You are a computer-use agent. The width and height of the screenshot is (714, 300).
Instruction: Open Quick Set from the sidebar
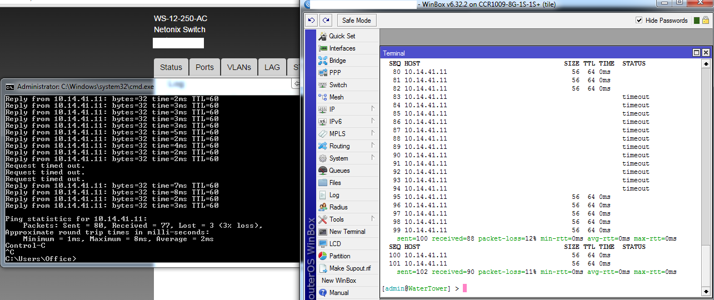pos(342,36)
